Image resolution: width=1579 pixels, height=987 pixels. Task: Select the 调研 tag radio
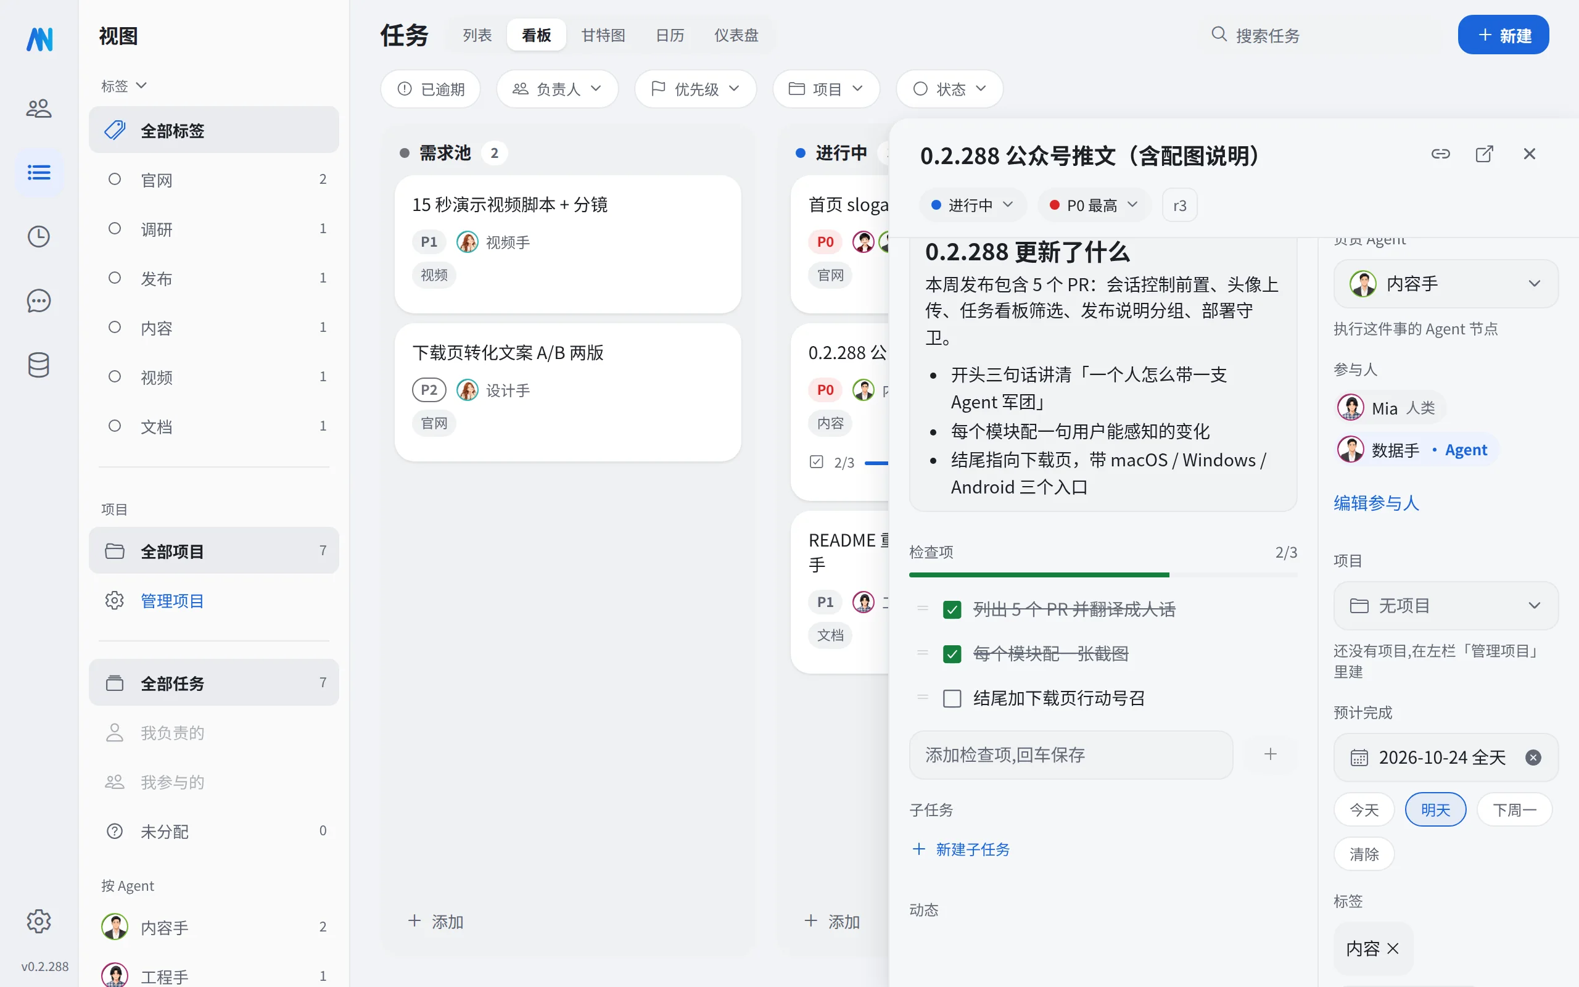[x=115, y=228]
